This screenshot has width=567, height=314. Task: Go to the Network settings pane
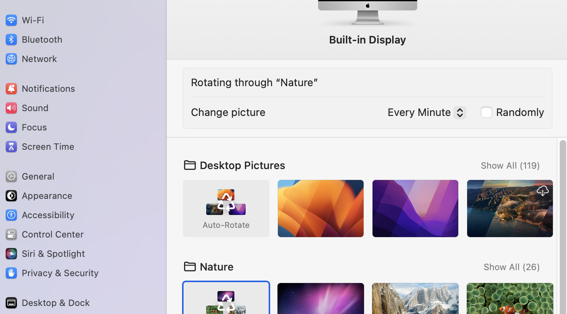[x=31, y=58]
